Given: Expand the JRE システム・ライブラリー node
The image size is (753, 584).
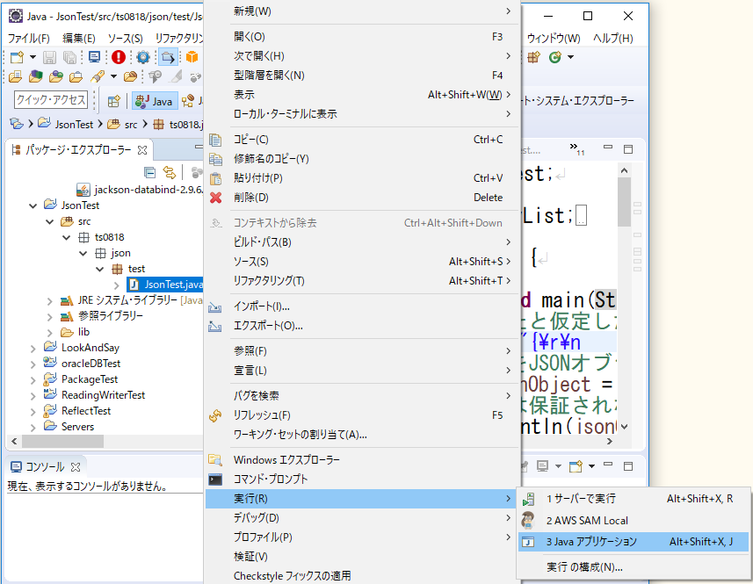Looking at the screenshot, I should [x=49, y=299].
